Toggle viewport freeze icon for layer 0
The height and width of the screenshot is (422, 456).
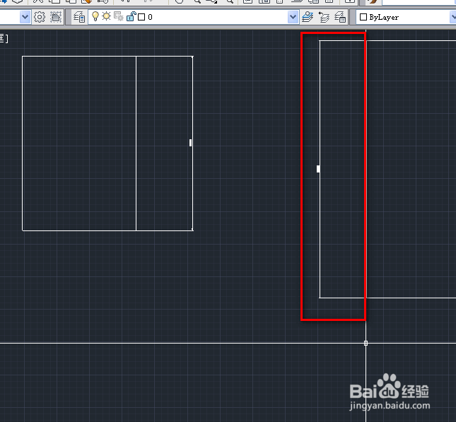point(119,16)
